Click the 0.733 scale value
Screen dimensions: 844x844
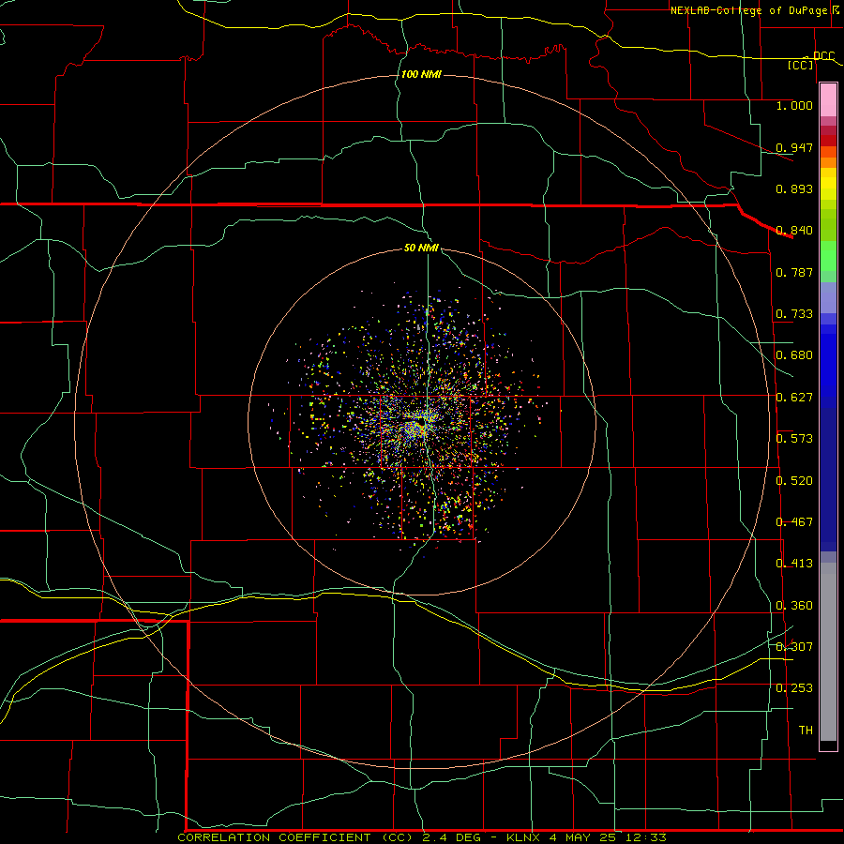[794, 314]
